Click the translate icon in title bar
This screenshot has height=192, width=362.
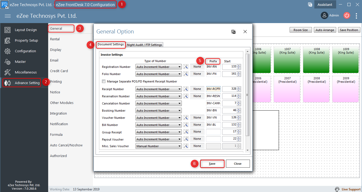[x=310, y=5]
